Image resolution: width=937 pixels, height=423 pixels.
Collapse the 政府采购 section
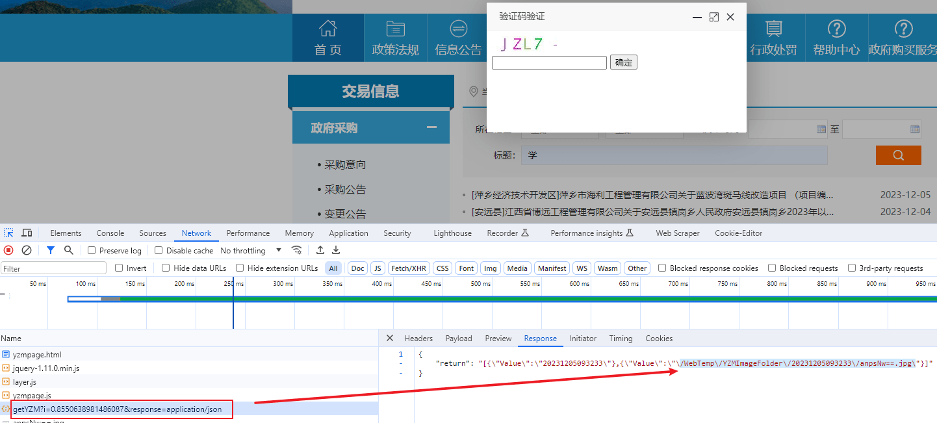(431, 127)
